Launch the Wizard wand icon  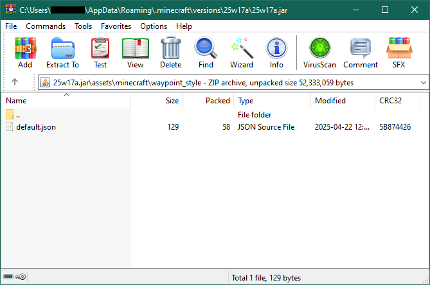[x=242, y=52]
